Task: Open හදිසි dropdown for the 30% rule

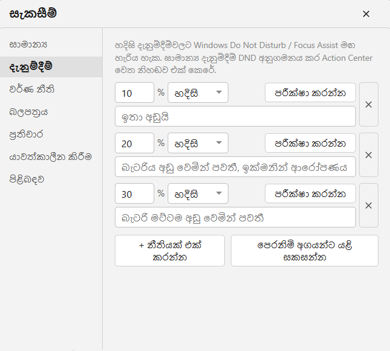Action: [198, 193]
